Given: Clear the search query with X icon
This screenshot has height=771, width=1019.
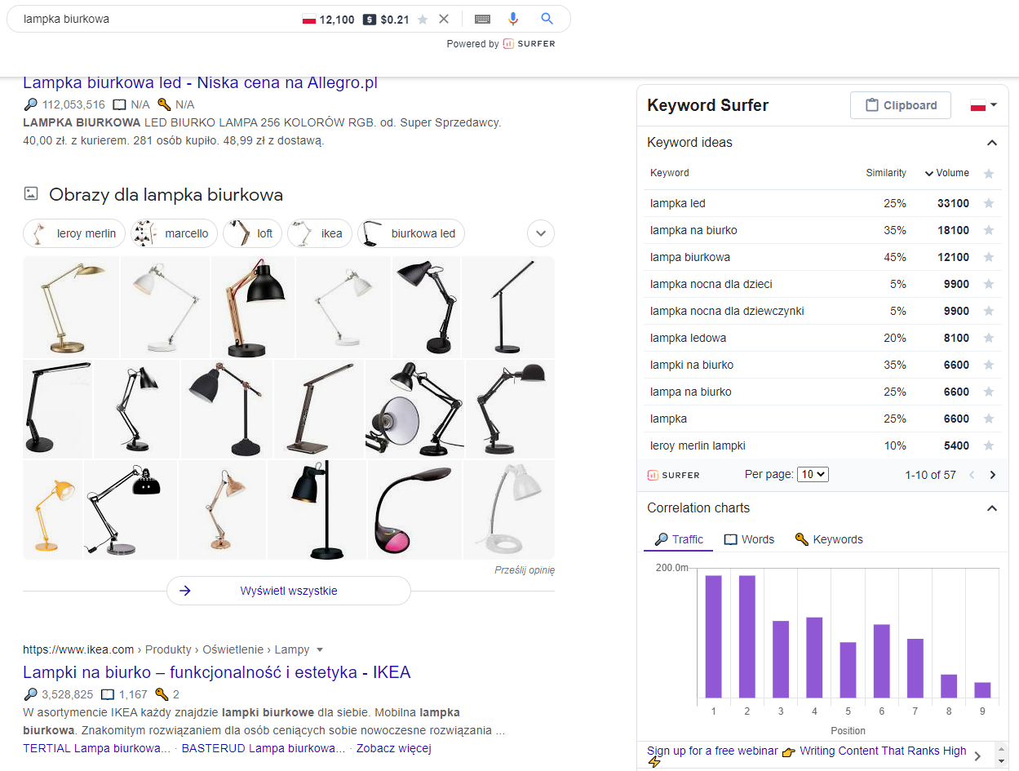Looking at the screenshot, I should coord(444,19).
